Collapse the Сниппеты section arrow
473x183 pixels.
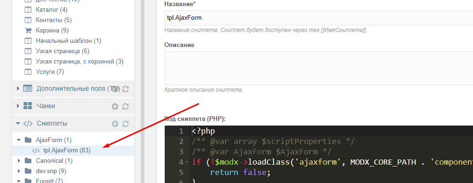18,123
